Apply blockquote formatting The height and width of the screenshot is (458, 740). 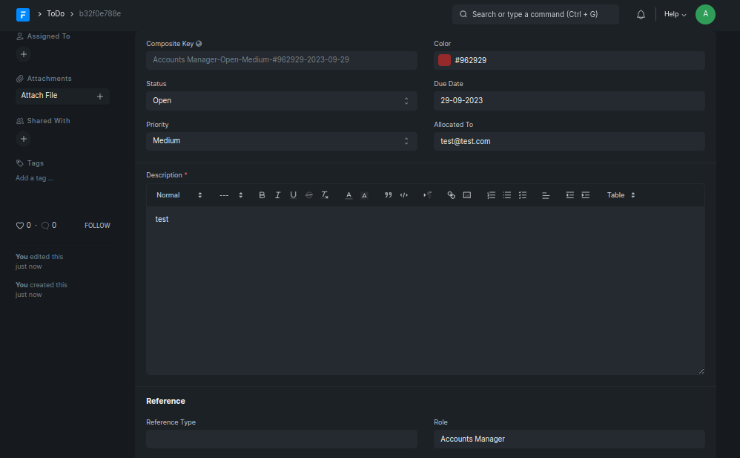pyautogui.click(x=388, y=195)
